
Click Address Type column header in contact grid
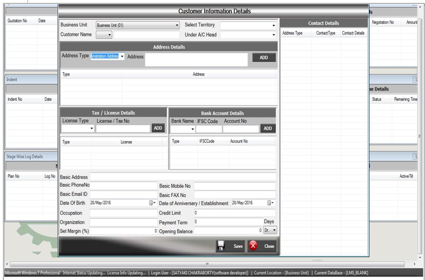pos(292,33)
